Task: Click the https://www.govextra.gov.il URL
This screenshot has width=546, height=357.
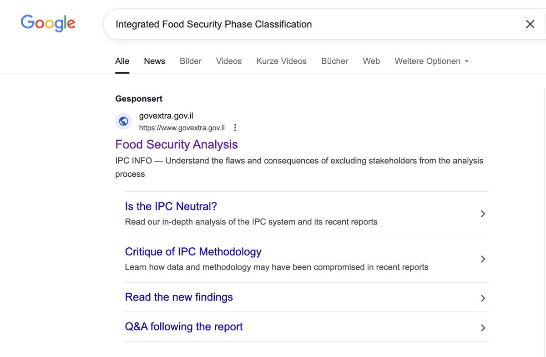Action: click(x=182, y=128)
